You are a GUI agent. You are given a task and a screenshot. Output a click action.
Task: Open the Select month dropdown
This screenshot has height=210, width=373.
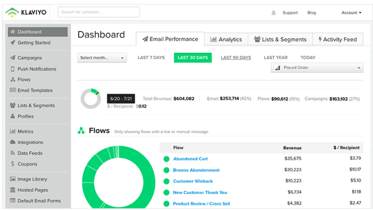[102, 58]
